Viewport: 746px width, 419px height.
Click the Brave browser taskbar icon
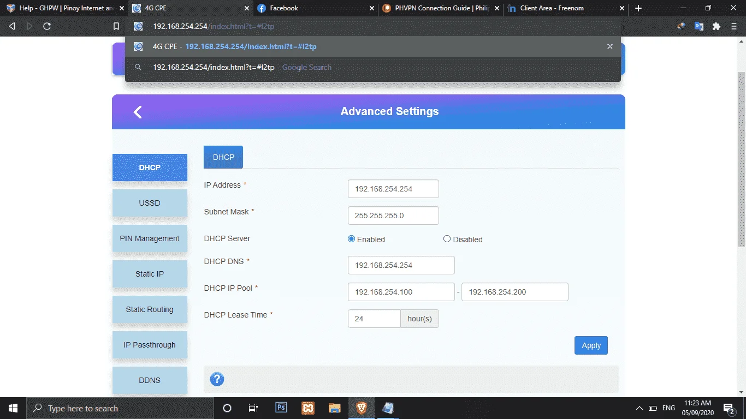362,408
